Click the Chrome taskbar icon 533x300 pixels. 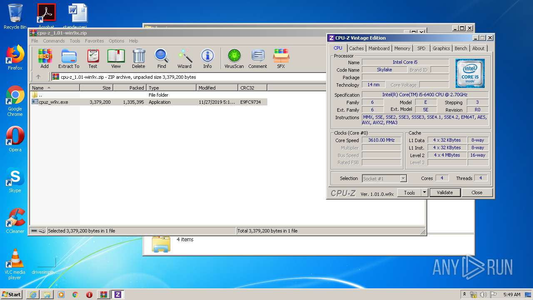pos(75,295)
